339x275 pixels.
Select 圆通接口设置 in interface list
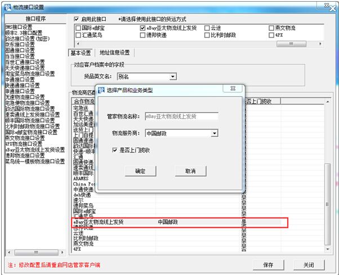[20, 50]
